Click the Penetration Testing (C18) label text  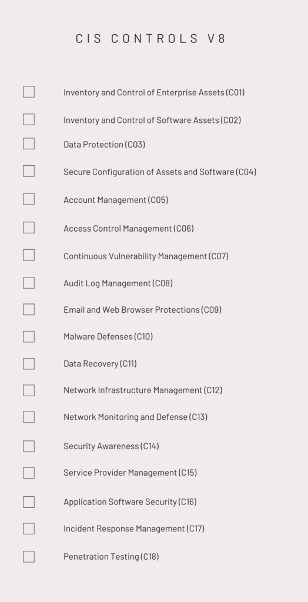point(111,557)
